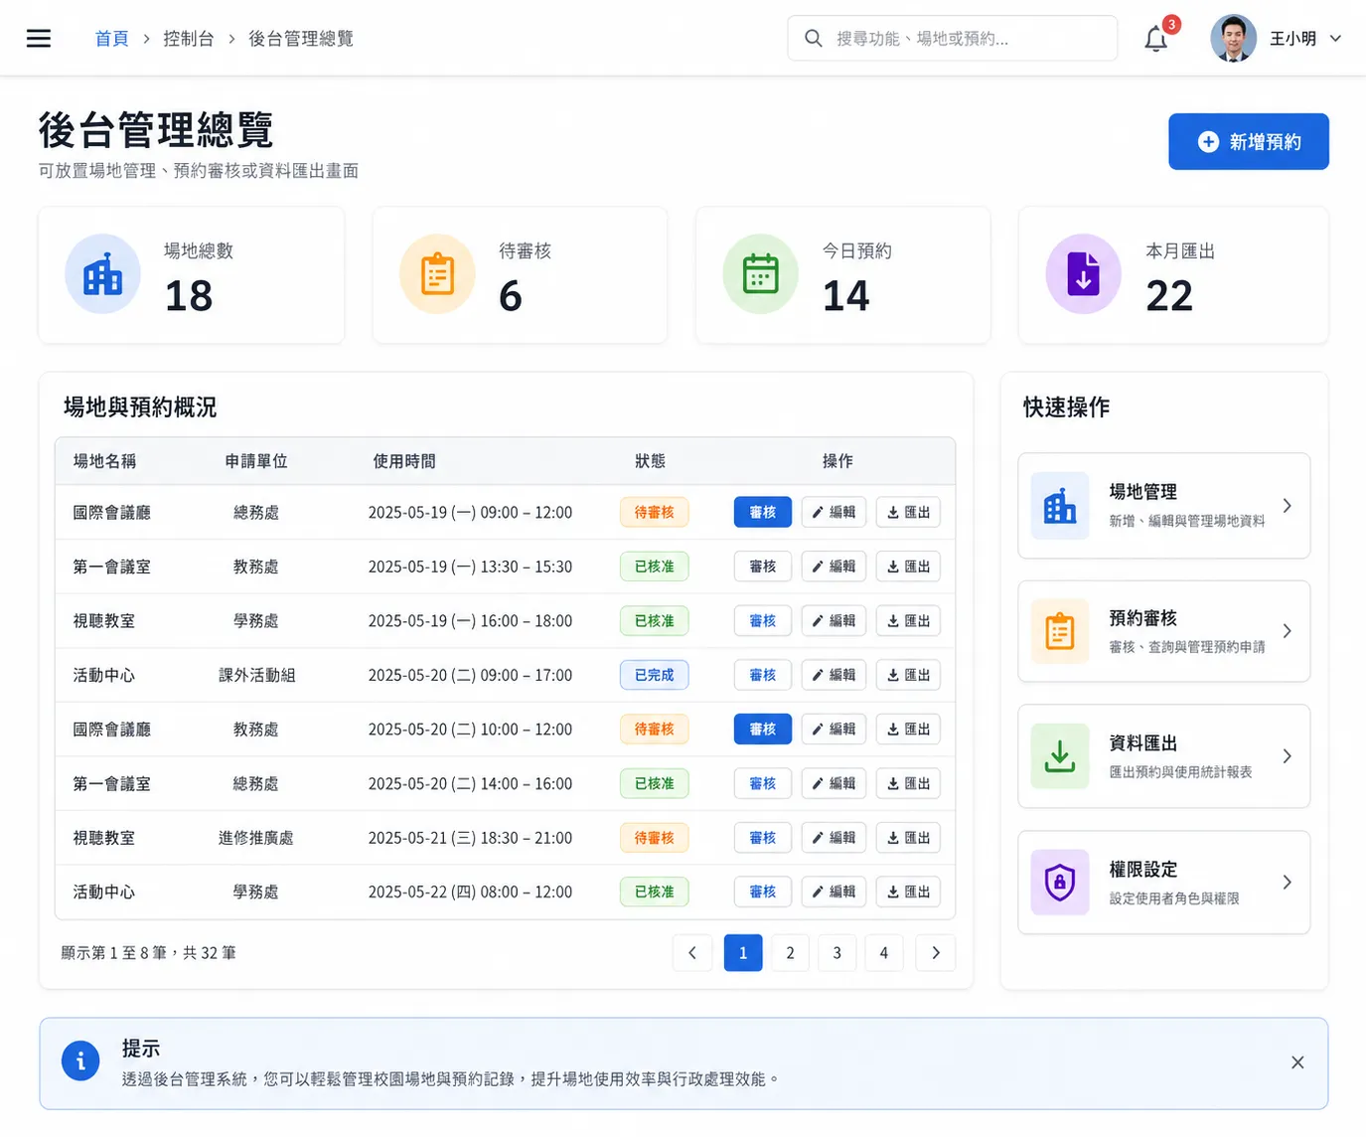Click the 狀態 column header

click(x=651, y=461)
